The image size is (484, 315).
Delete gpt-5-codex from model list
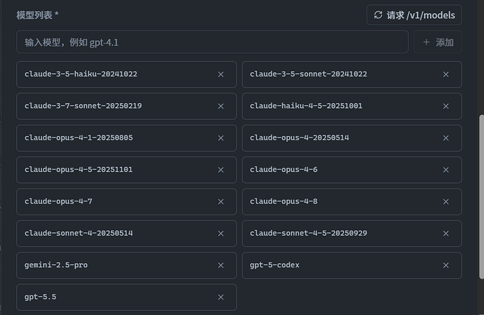(445, 265)
